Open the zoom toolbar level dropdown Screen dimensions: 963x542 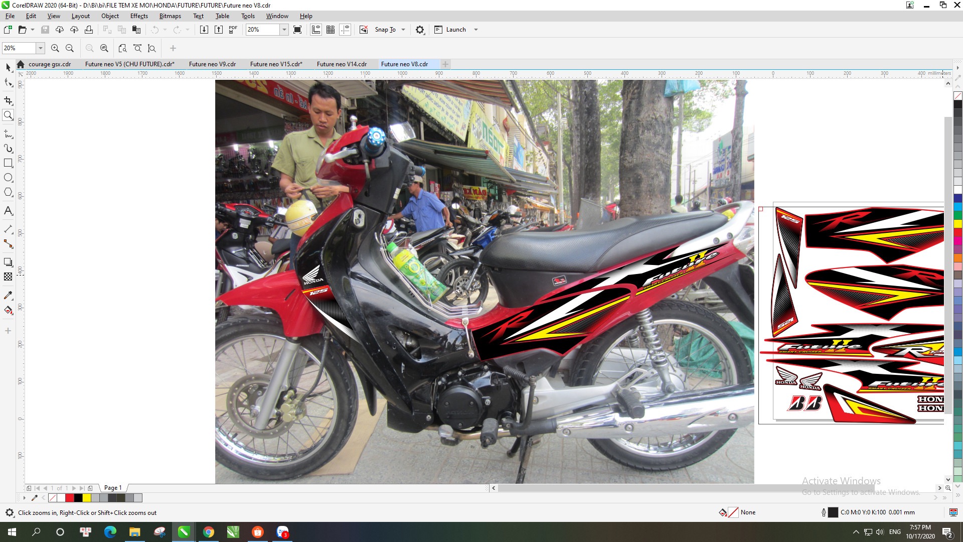41,48
